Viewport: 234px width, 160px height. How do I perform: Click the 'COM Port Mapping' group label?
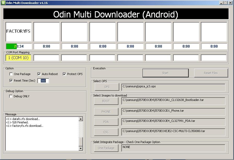point(18,52)
